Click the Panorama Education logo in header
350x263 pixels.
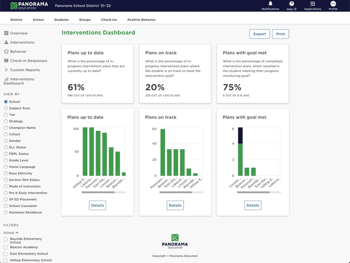point(29,5)
